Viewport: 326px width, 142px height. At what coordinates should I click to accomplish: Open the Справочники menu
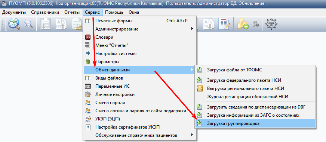click(45, 12)
